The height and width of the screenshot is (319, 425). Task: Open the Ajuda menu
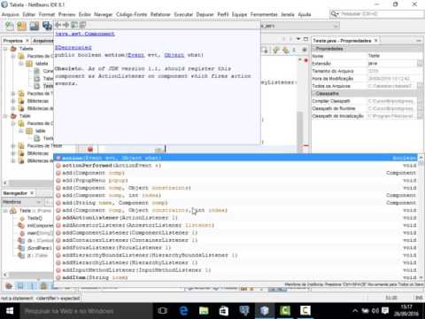tap(305, 14)
